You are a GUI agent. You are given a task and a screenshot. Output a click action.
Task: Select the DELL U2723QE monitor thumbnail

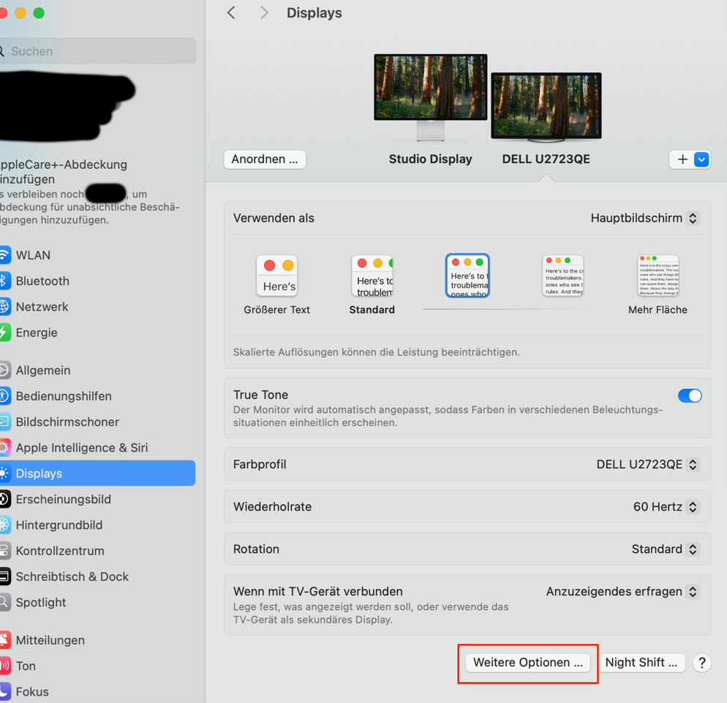pyautogui.click(x=546, y=106)
